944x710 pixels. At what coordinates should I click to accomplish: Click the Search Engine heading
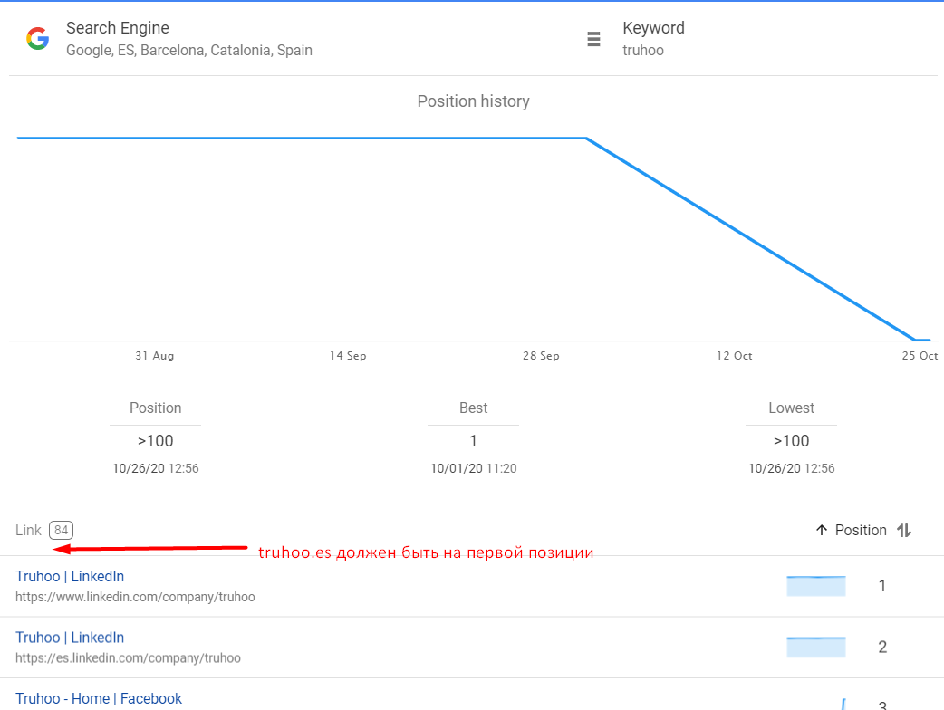coord(118,28)
